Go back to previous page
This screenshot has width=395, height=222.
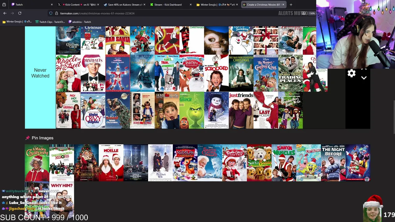5,13
